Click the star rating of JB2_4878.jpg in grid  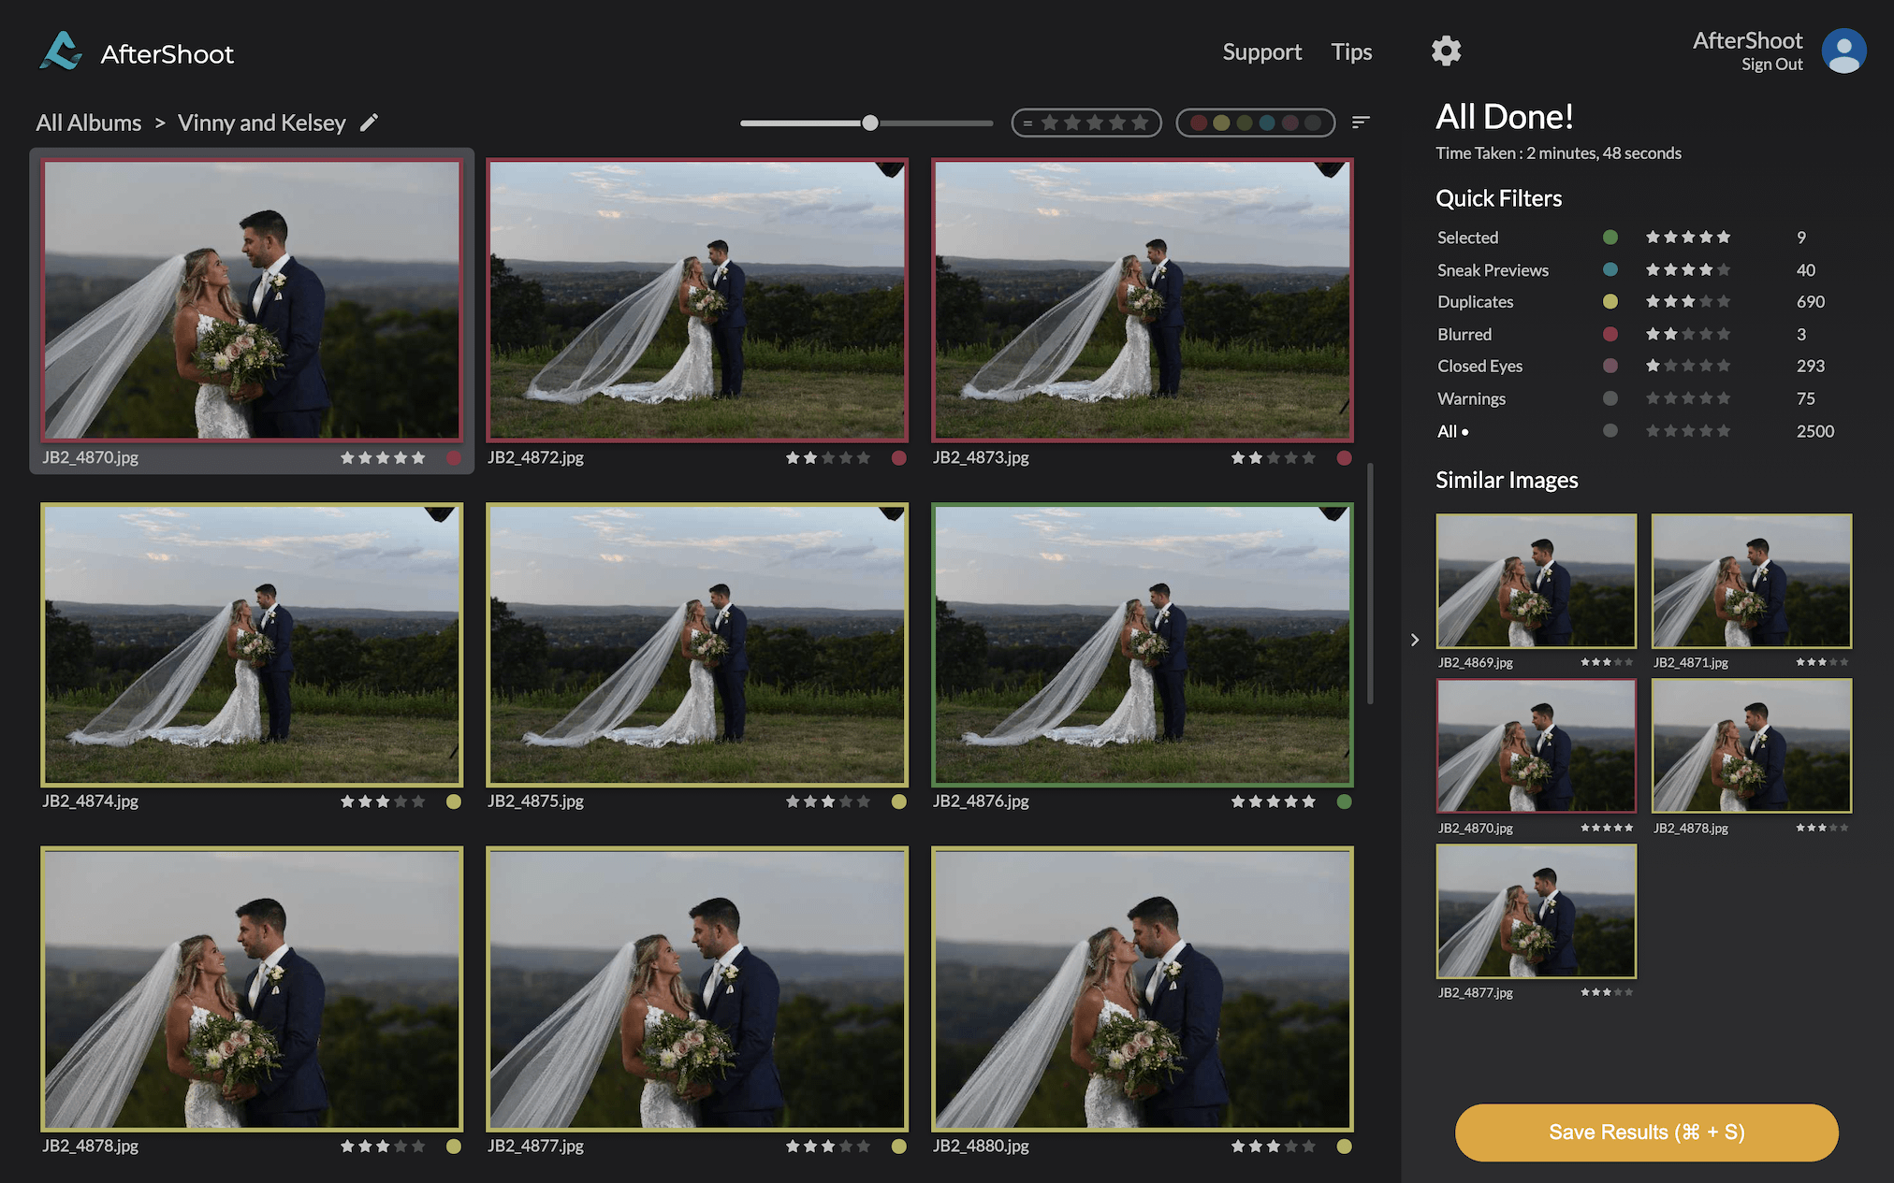[383, 1147]
